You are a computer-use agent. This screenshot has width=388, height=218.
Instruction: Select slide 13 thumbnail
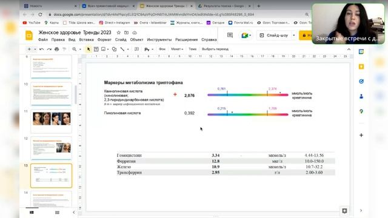(51, 176)
